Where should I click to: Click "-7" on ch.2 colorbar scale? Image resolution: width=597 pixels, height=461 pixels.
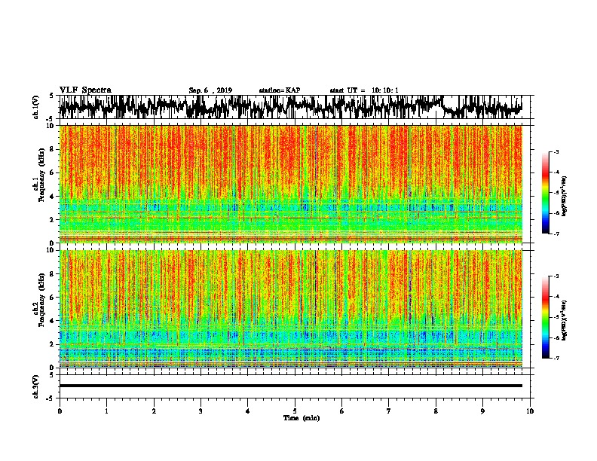[x=556, y=358]
